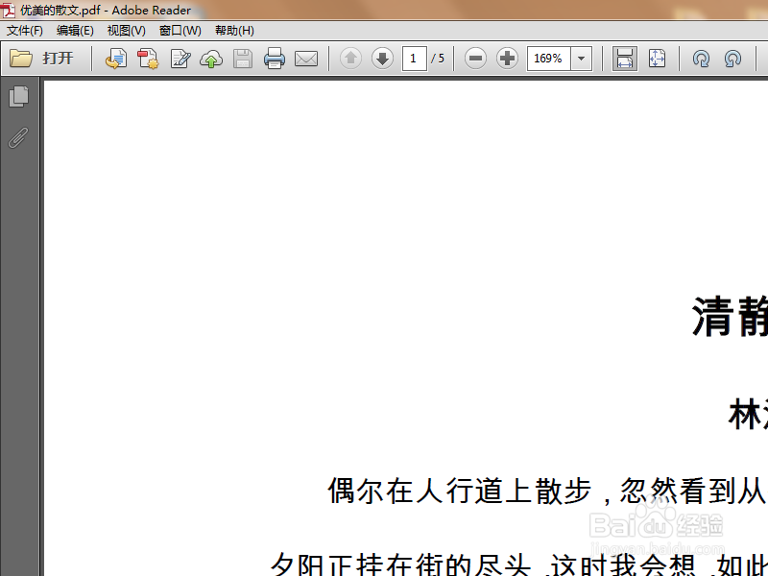Open the 帮助(H) menu
This screenshot has width=768, height=576.
[234, 31]
